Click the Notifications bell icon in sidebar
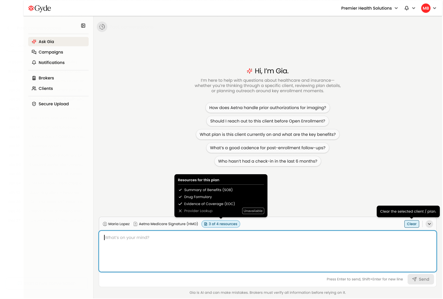 (x=34, y=63)
